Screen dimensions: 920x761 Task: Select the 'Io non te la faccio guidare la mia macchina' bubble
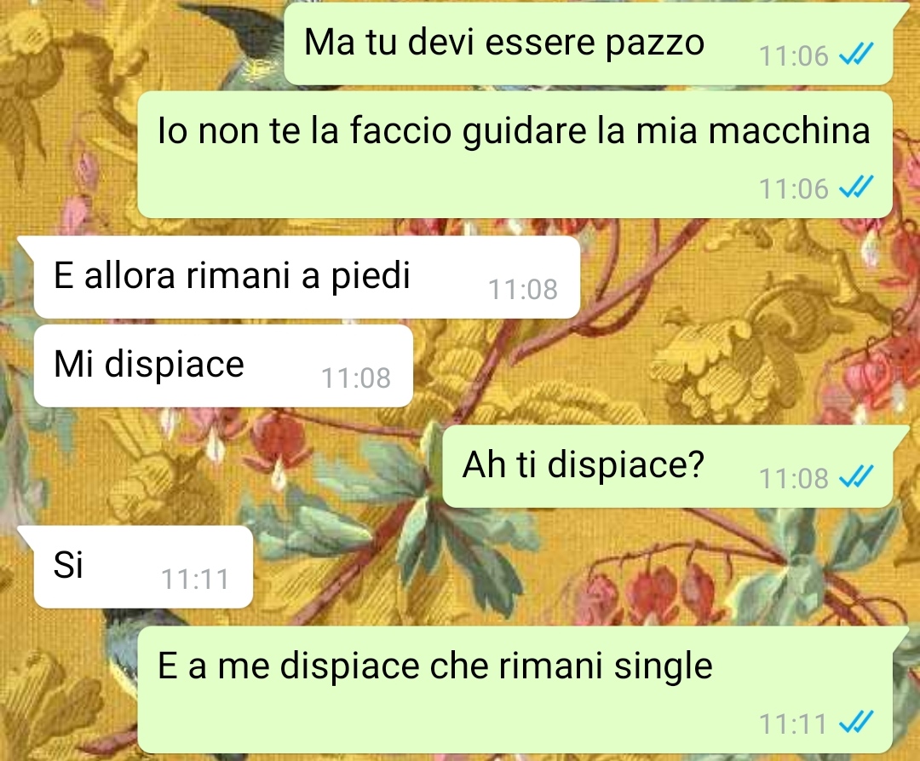515,154
